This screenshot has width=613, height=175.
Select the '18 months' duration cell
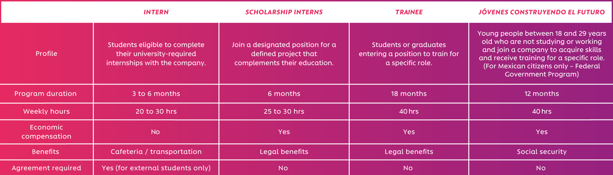tap(409, 94)
